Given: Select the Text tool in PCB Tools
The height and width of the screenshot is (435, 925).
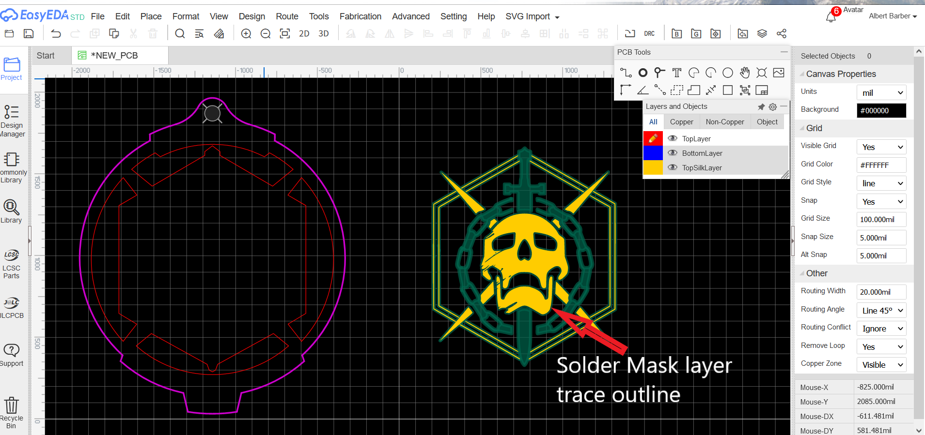Looking at the screenshot, I should coord(677,73).
